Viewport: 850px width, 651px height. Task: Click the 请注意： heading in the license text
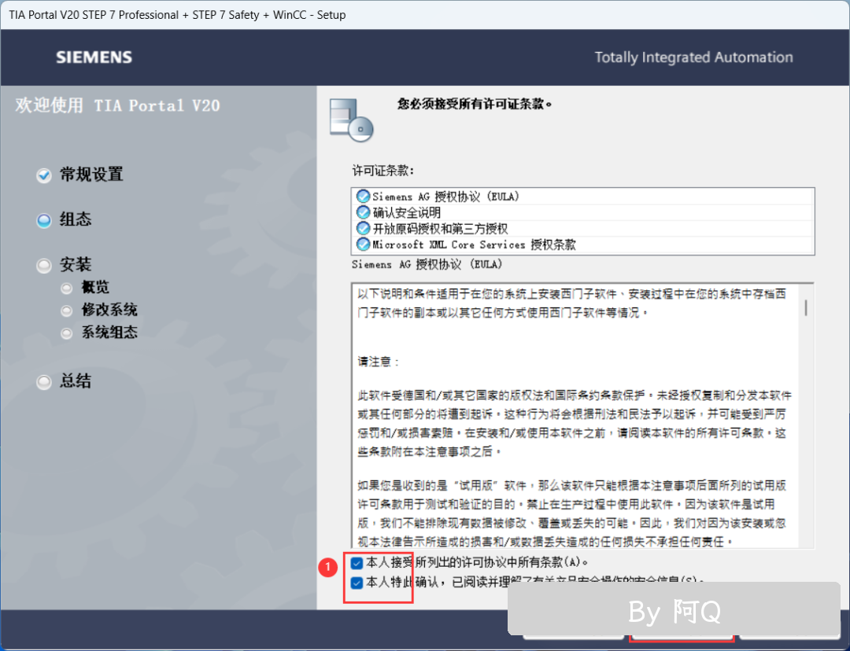point(379,362)
